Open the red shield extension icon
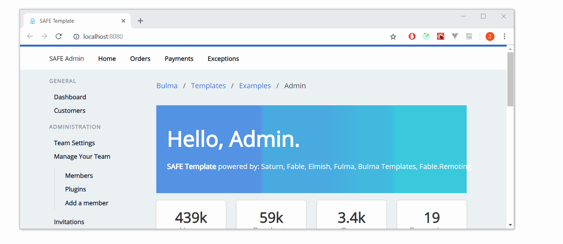The image size is (563, 244). (412, 36)
